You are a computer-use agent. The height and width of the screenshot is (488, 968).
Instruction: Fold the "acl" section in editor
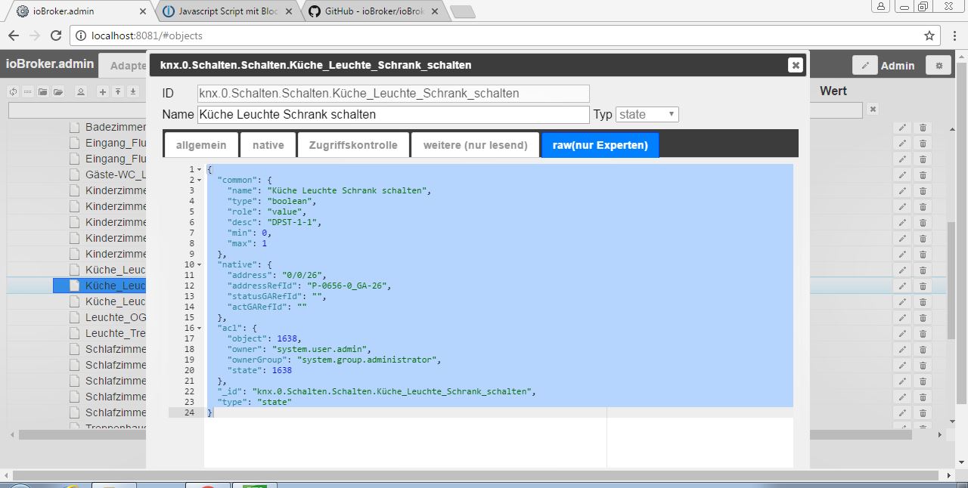coord(200,328)
